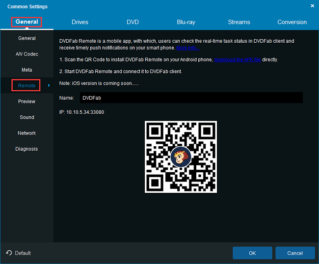
Task: Click the Name input field
Action: pos(191,98)
